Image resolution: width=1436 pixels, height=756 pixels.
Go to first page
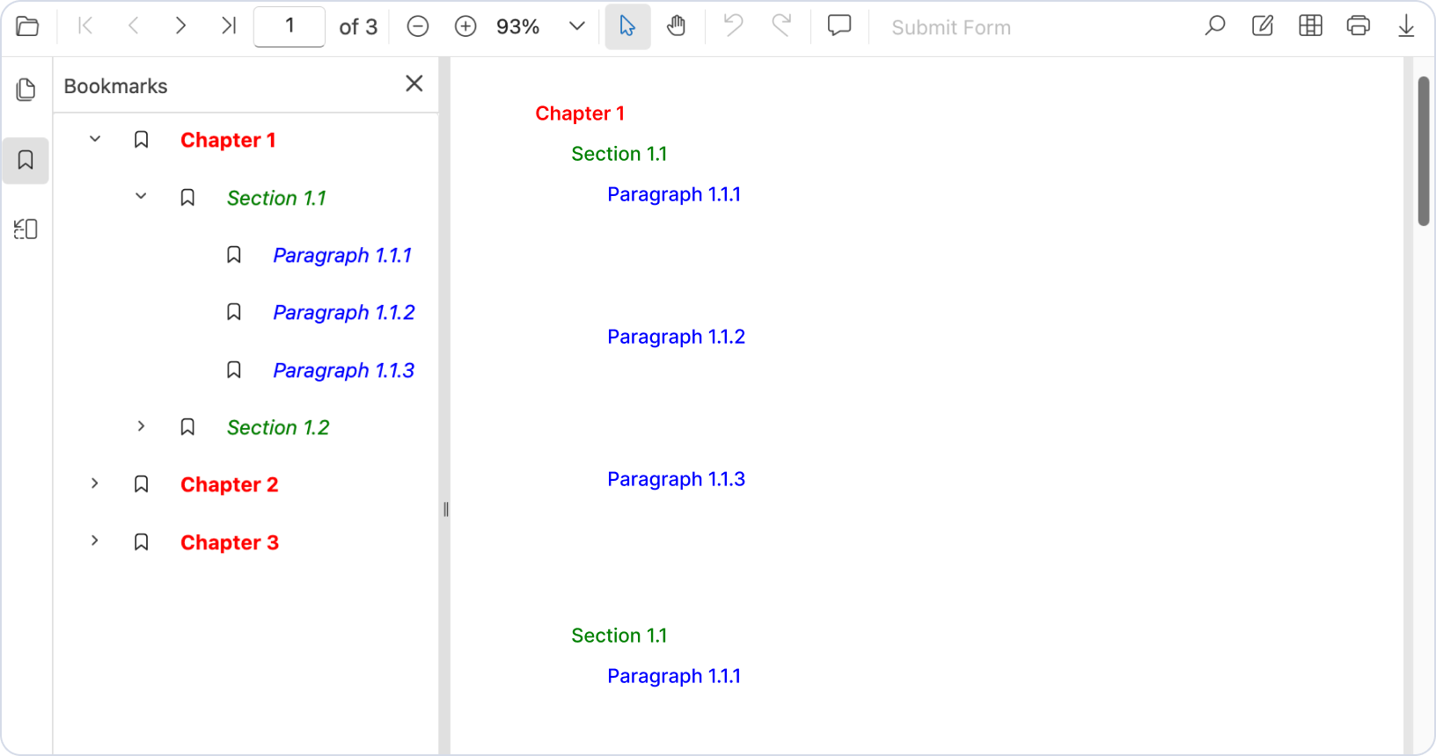click(x=85, y=26)
